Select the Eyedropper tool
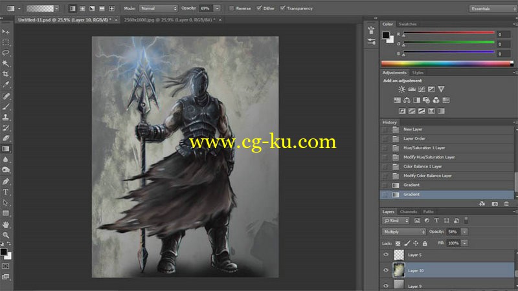The height and width of the screenshot is (291, 518). coord(6,85)
